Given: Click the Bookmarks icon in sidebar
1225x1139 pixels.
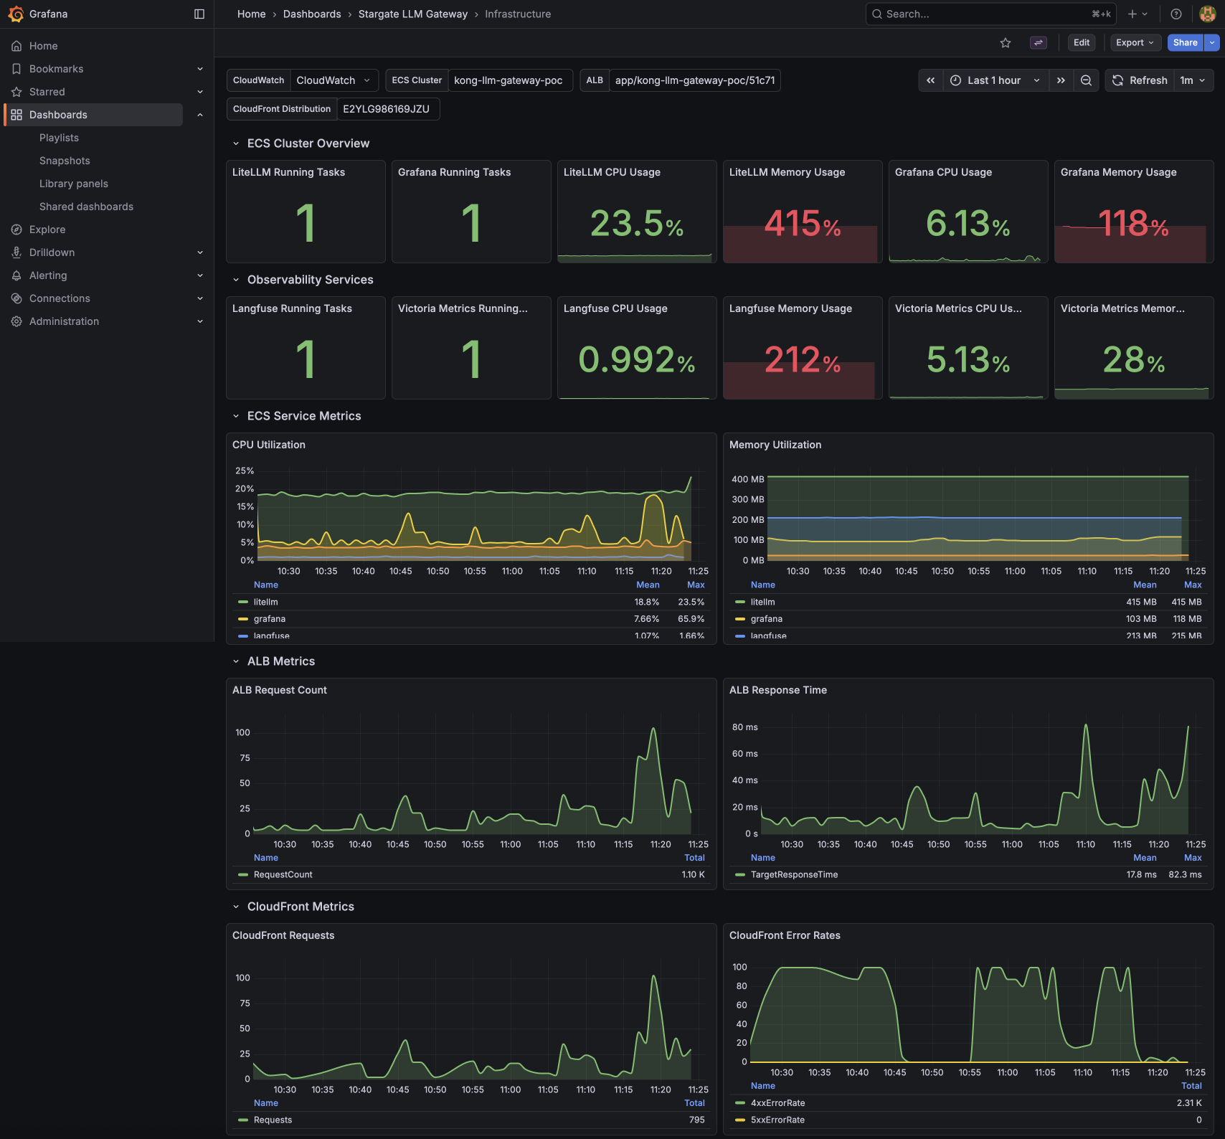Looking at the screenshot, I should click(16, 69).
